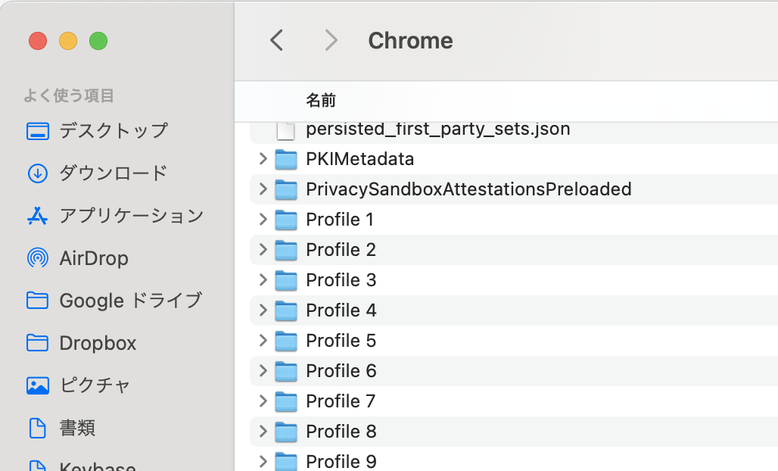Open ダウンロード in the sidebar
The height and width of the screenshot is (471, 778).
113,173
